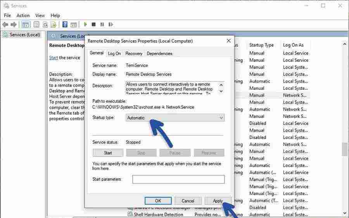
Task: Click the Automatic (T... startup type cell
Action: coord(264,201)
